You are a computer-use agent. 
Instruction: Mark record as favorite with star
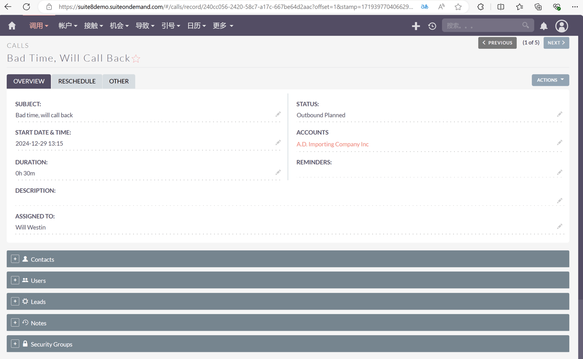136,58
